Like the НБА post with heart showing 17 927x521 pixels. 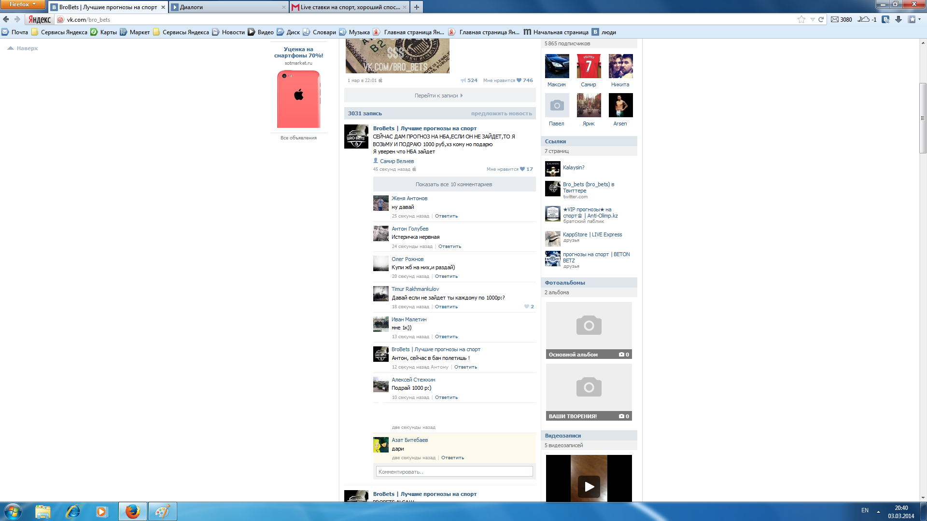(x=522, y=169)
